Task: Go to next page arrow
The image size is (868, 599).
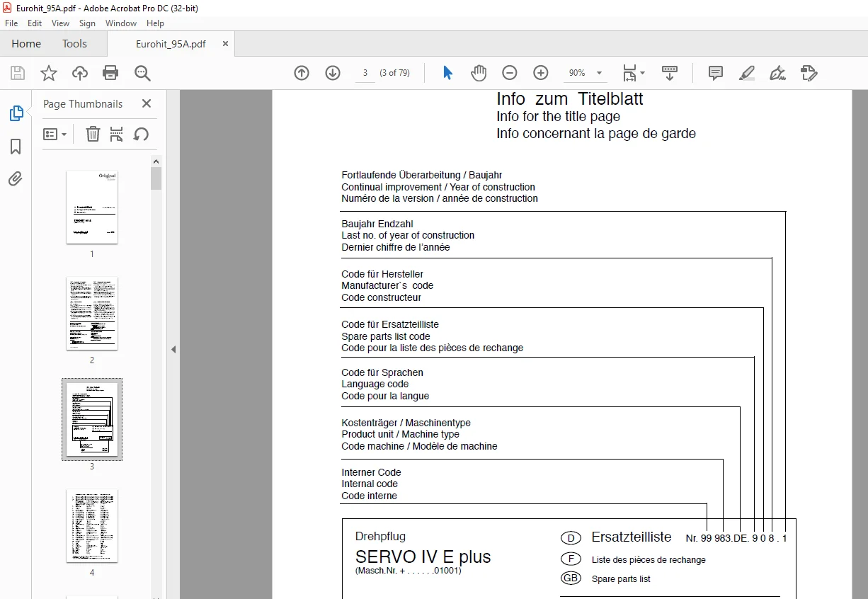Action: tap(333, 73)
